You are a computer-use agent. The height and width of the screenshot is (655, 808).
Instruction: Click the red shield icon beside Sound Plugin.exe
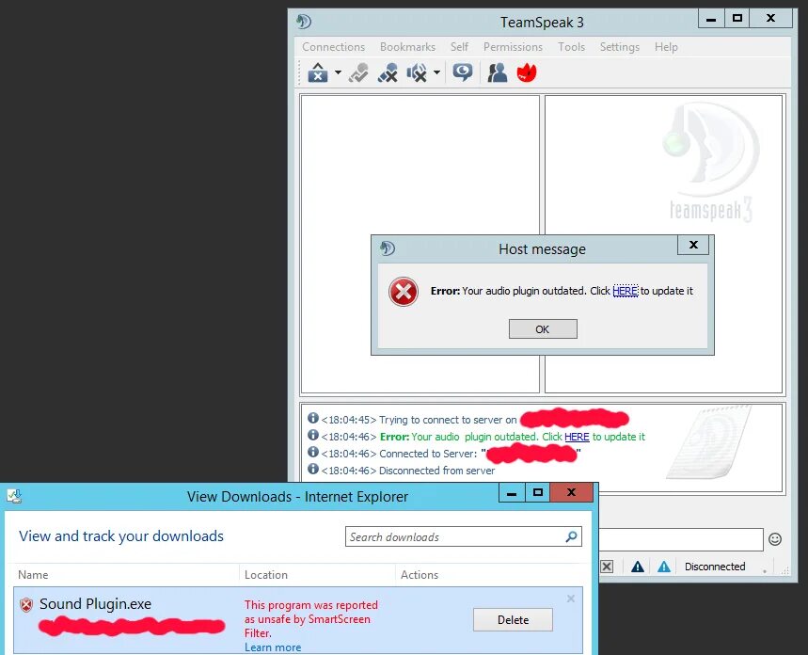(26, 604)
